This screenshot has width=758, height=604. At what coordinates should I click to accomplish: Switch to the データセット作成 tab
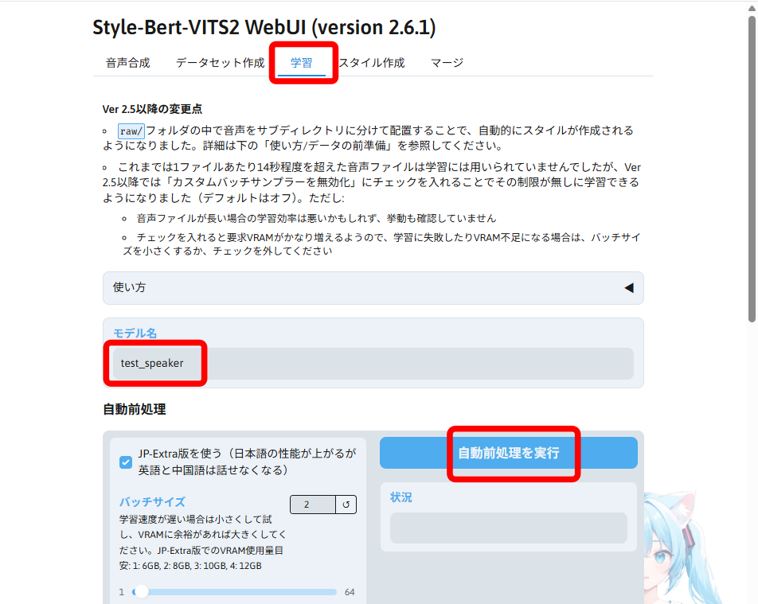pyautogui.click(x=220, y=63)
